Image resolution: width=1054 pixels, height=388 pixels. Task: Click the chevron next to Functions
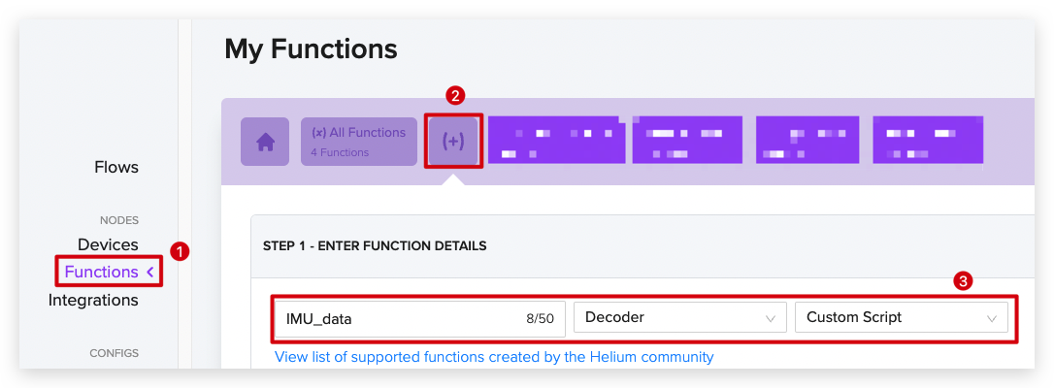tap(149, 272)
